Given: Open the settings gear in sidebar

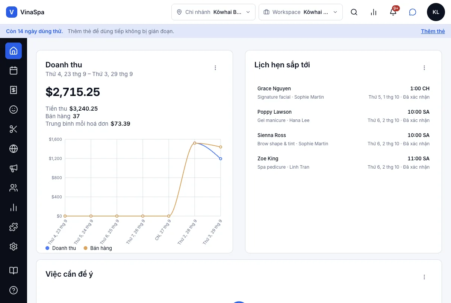Looking at the screenshot, I should 14,247.
